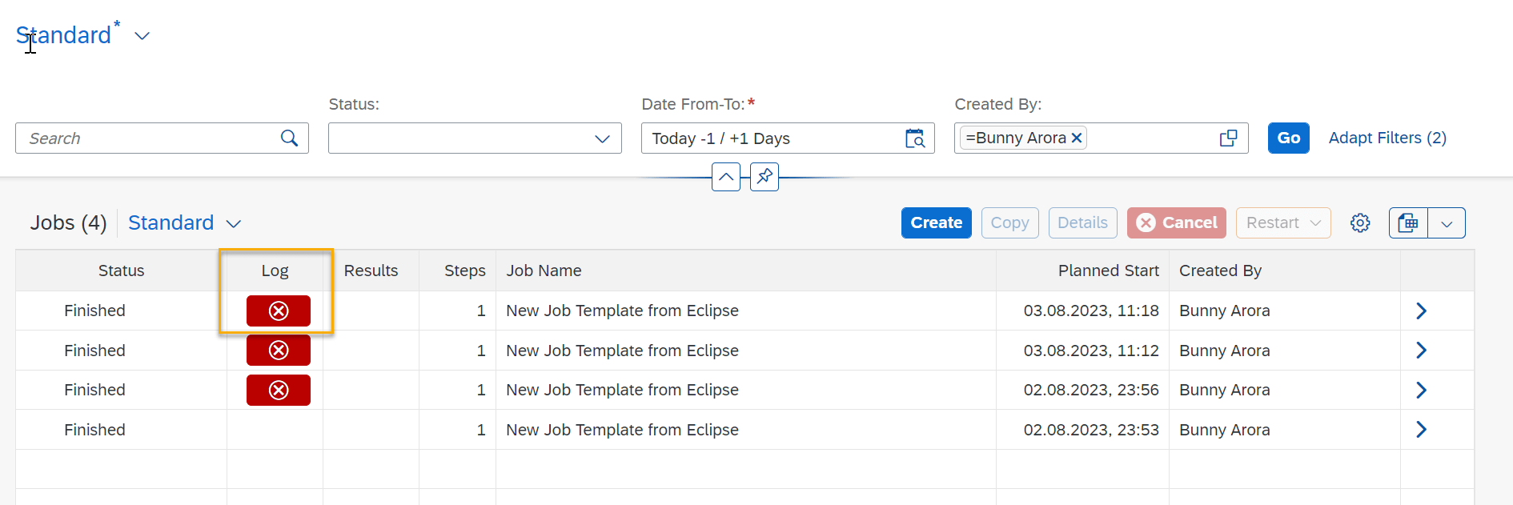This screenshot has width=1513, height=505.
Task: Open error log for 11:18 job
Action: [x=278, y=311]
